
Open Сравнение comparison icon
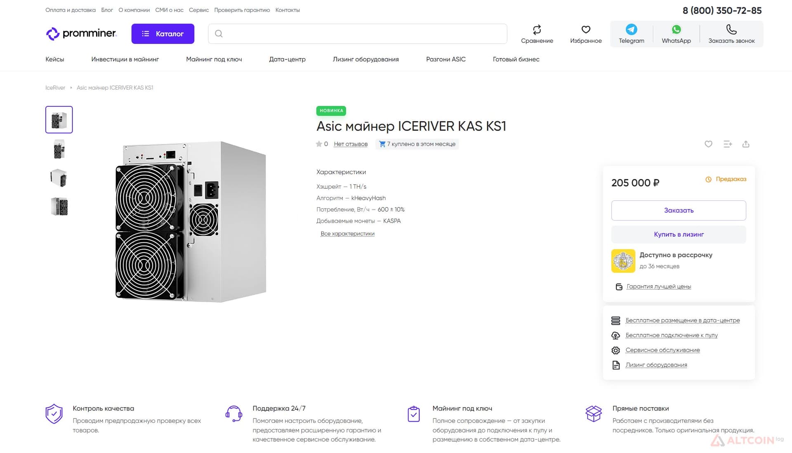point(537,30)
